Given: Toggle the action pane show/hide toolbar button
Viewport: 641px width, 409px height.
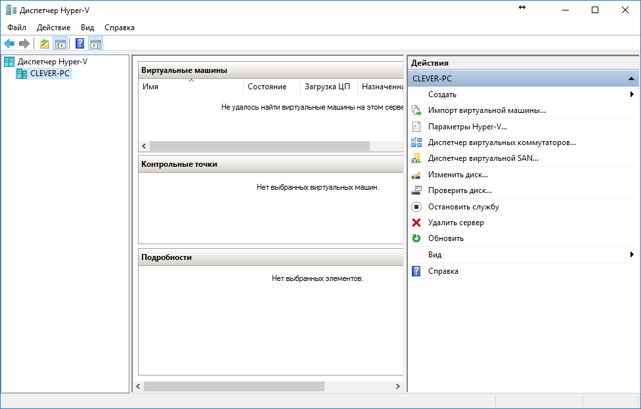Looking at the screenshot, I should click(x=96, y=44).
